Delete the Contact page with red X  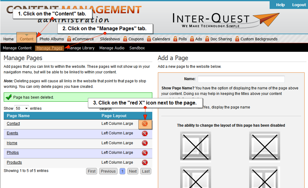click(x=145, y=124)
